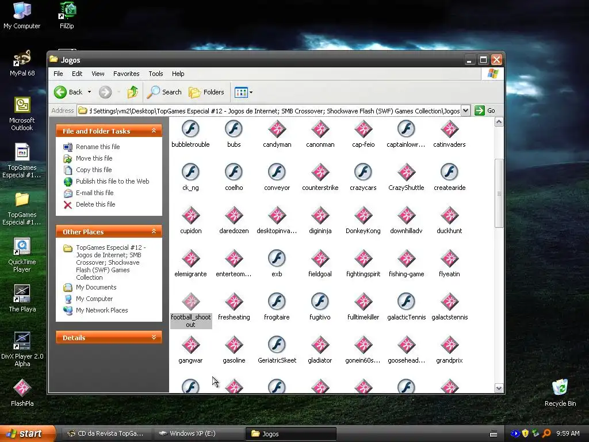Open My Network Places link
This screenshot has width=589, height=442.
pyautogui.click(x=102, y=310)
